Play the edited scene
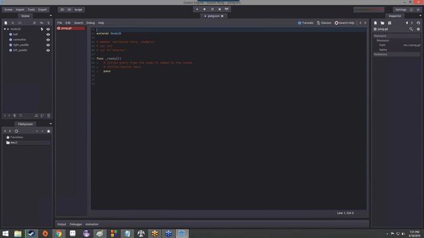The height and width of the screenshot is (238, 424). tap(212, 9)
